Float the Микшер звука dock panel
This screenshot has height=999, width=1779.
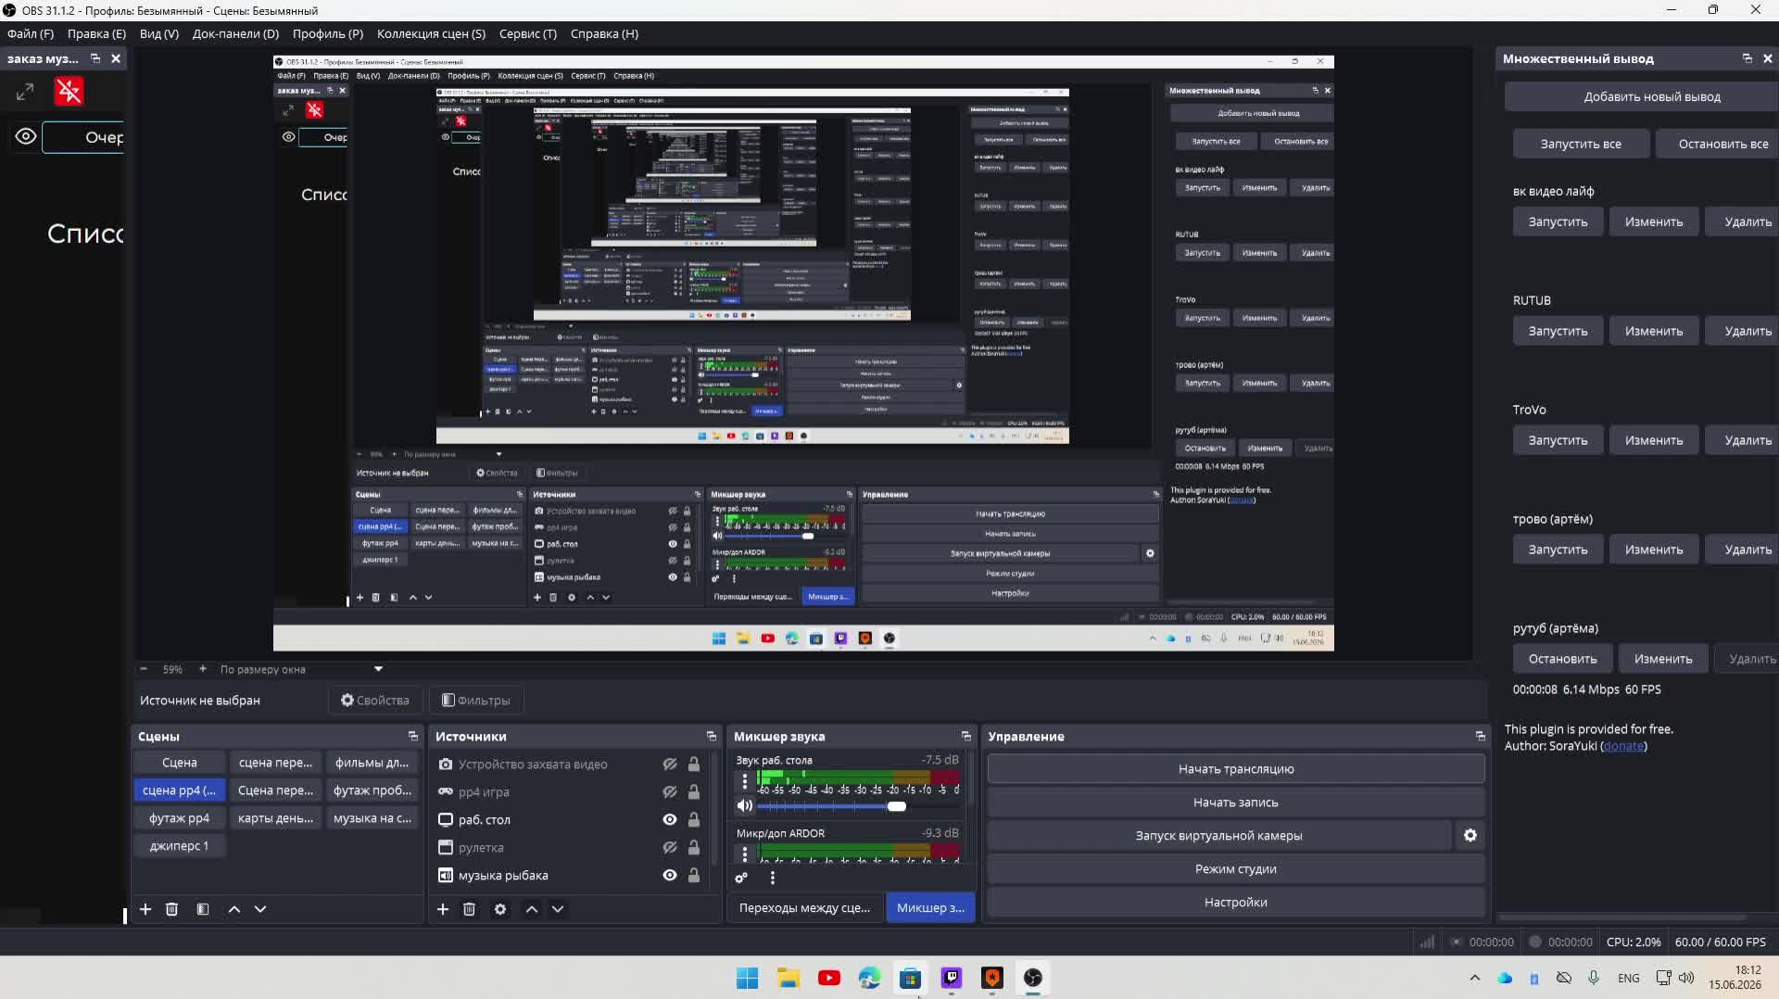tap(966, 736)
